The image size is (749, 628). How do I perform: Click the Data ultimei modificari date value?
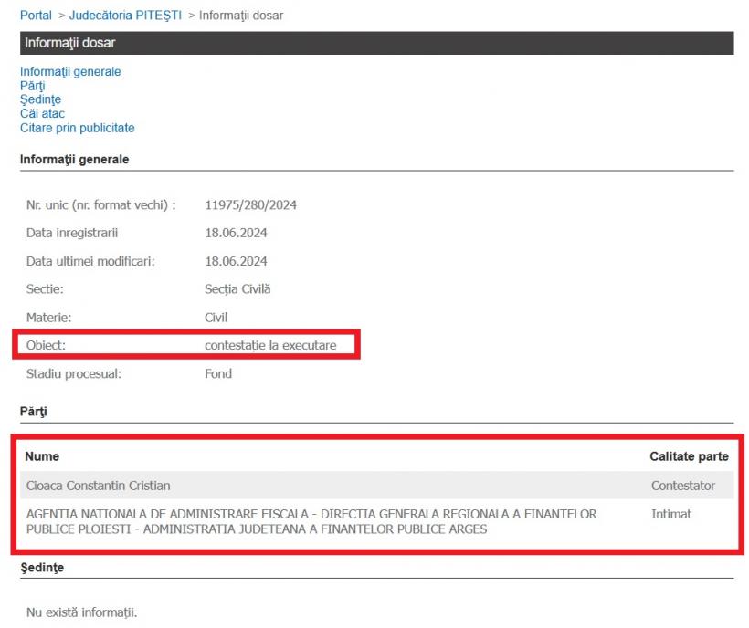click(236, 261)
